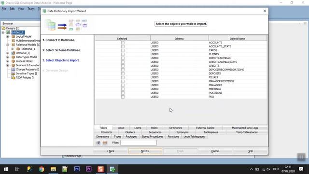
Task: Expand the Business Information node
Action: pos(8,65)
